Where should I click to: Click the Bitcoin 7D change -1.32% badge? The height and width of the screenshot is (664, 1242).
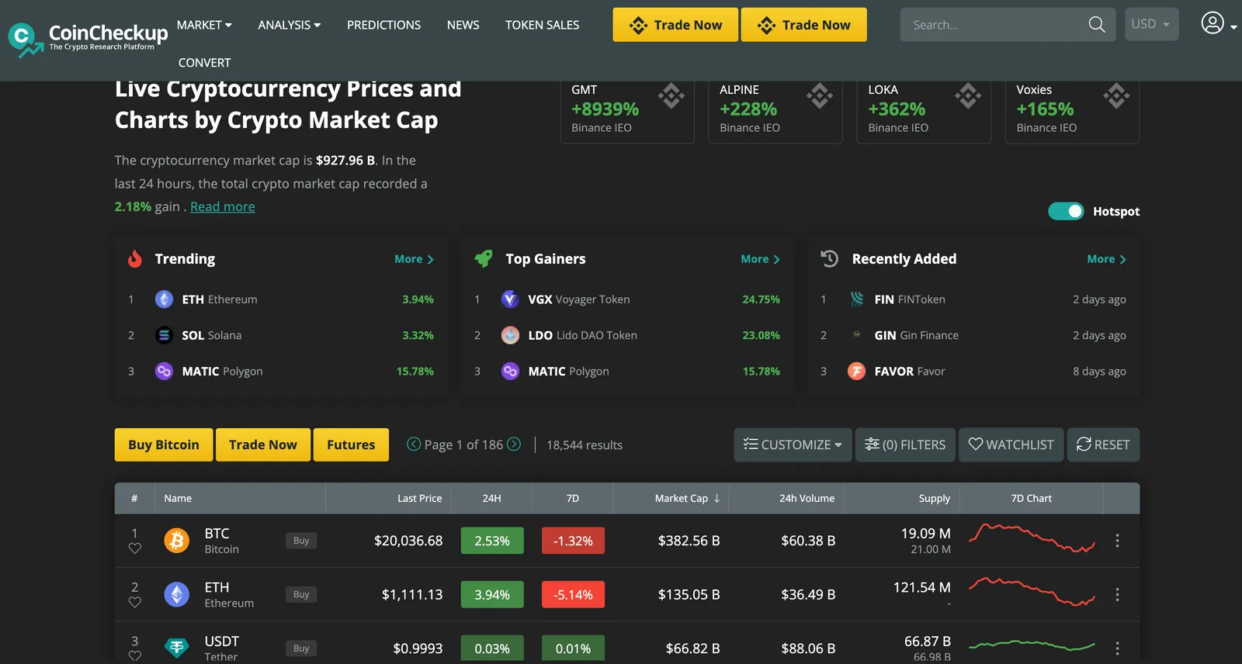click(x=573, y=541)
